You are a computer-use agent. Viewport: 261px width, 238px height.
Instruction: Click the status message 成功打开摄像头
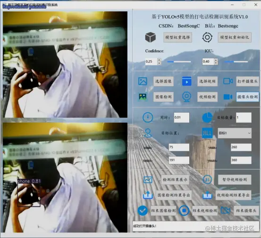[x=144, y=226]
